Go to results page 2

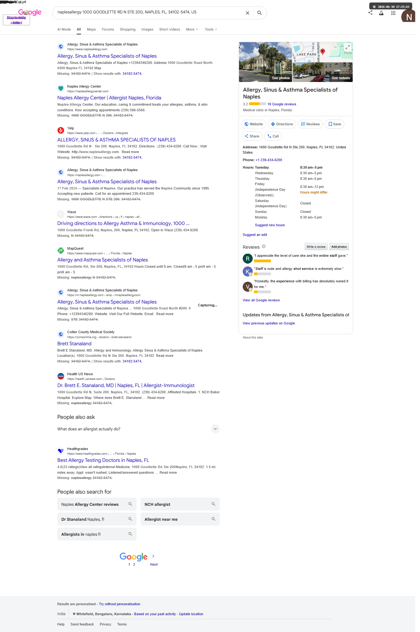[x=134, y=564]
